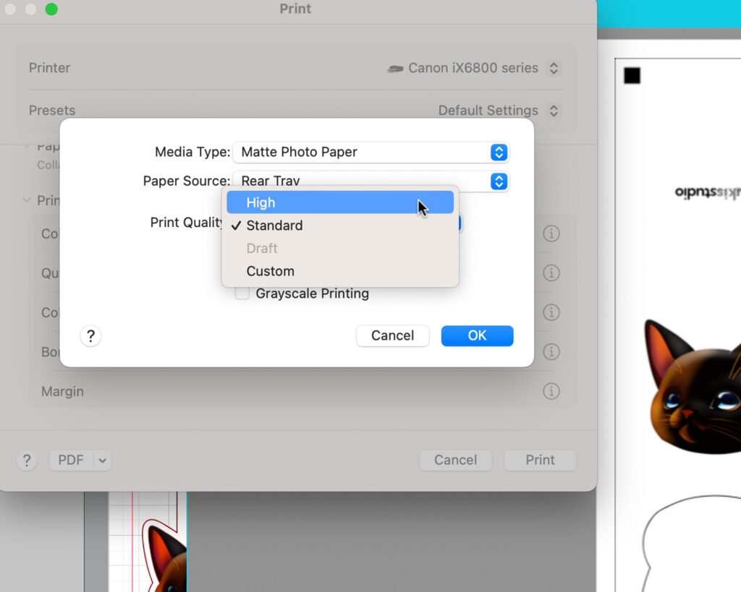Screen dimensions: 741x592
Task: Choose Standard print quality option
Action: point(340,226)
